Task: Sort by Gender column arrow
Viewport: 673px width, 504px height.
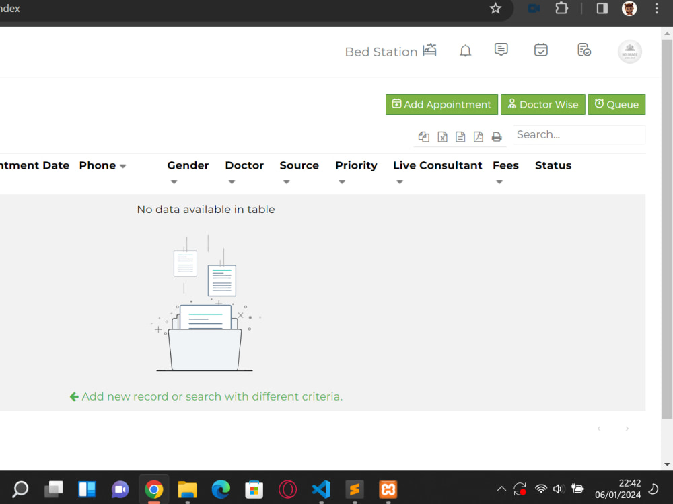Action: (174, 182)
